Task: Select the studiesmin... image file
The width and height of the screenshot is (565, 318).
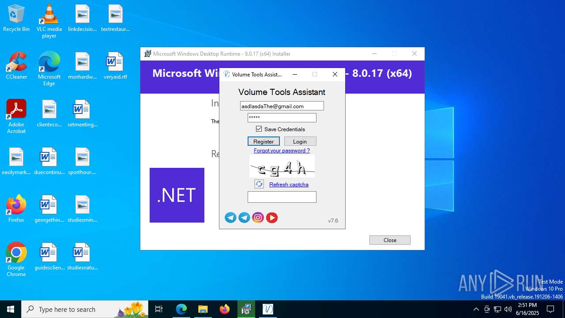Action: click(82, 209)
